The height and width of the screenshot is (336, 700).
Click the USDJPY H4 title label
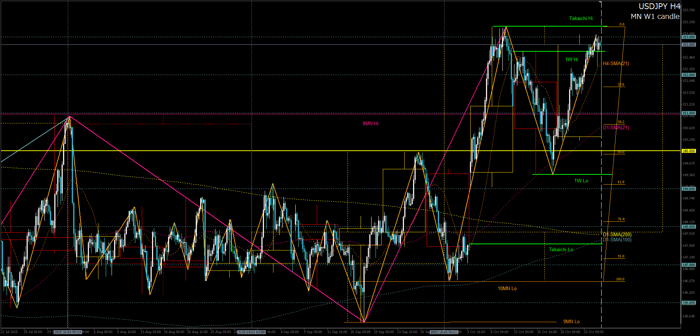(x=659, y=7)
